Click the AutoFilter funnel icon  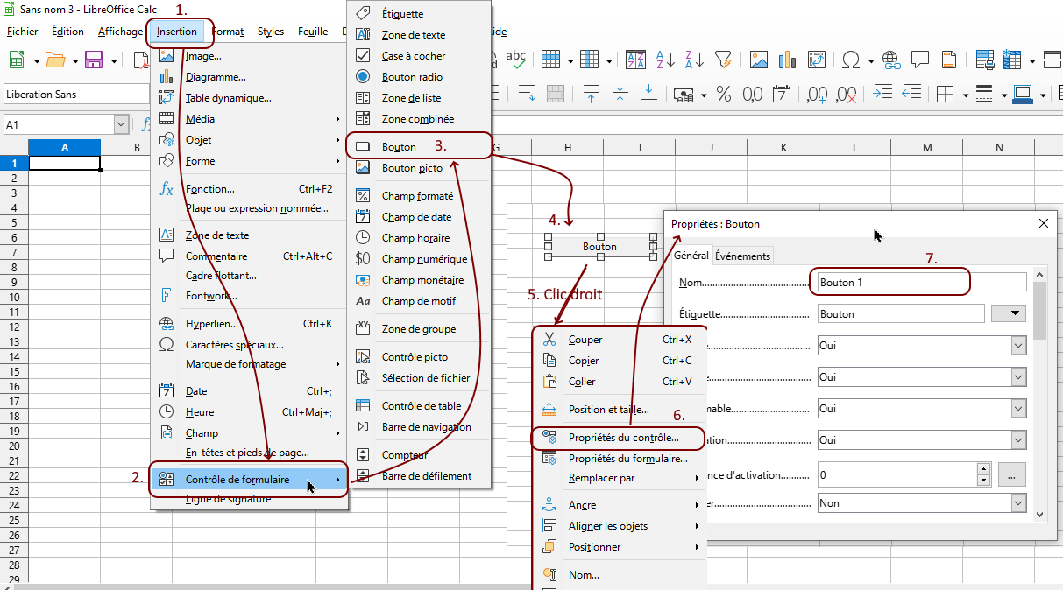coord(723,60)
